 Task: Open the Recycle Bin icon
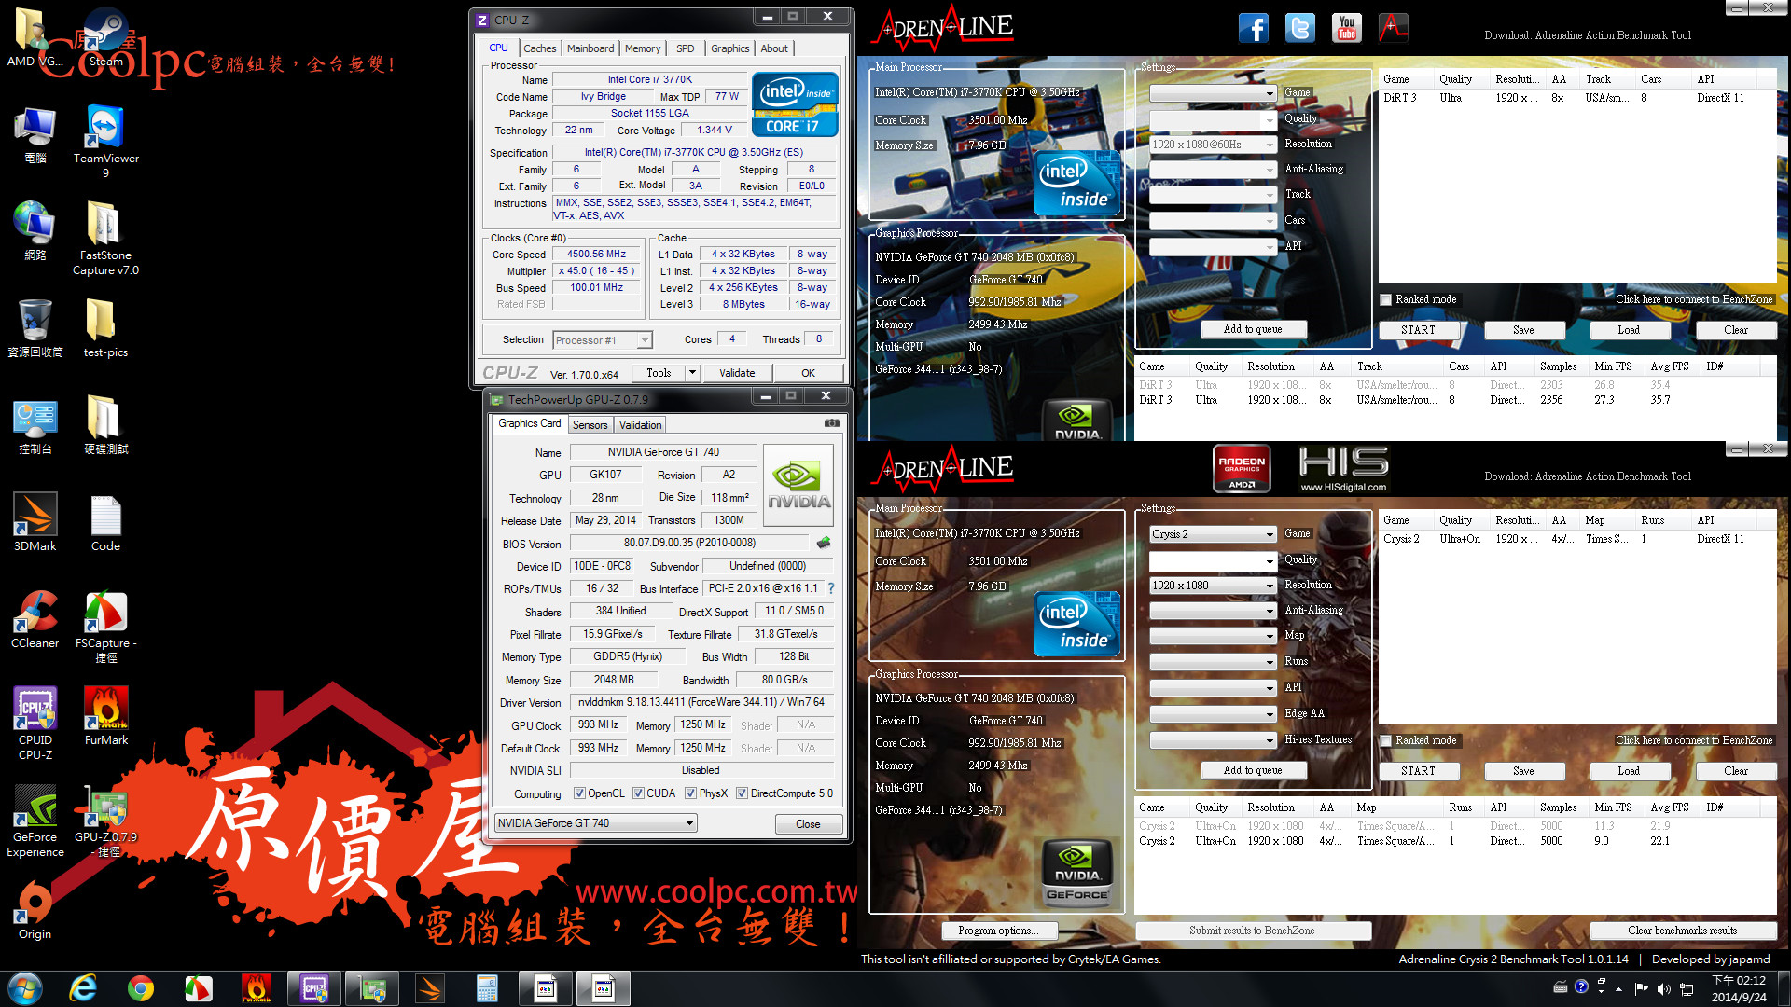[35, 328]
